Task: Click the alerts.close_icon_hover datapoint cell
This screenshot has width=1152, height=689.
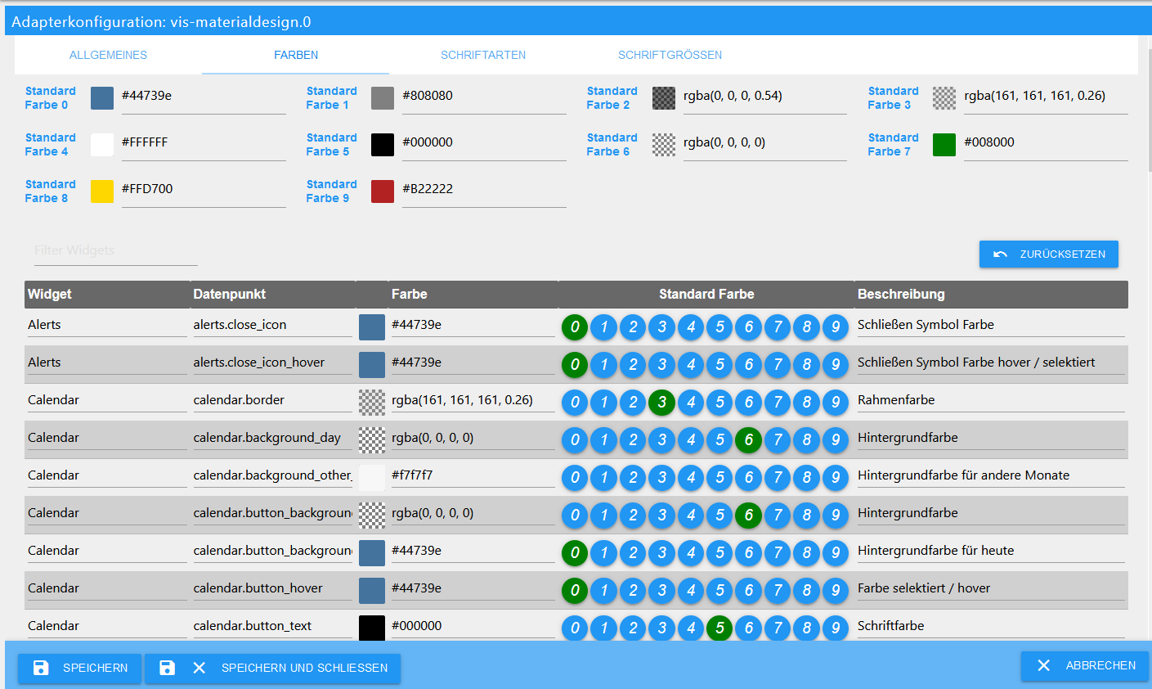Action: point(272,363)
